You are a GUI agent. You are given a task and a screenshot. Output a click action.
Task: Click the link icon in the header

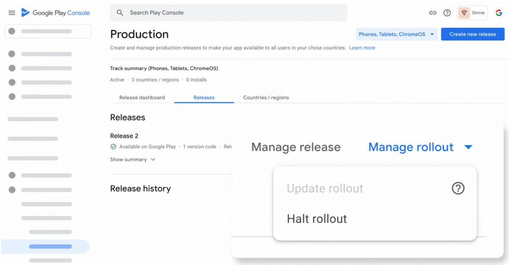[x=433, y=13]
